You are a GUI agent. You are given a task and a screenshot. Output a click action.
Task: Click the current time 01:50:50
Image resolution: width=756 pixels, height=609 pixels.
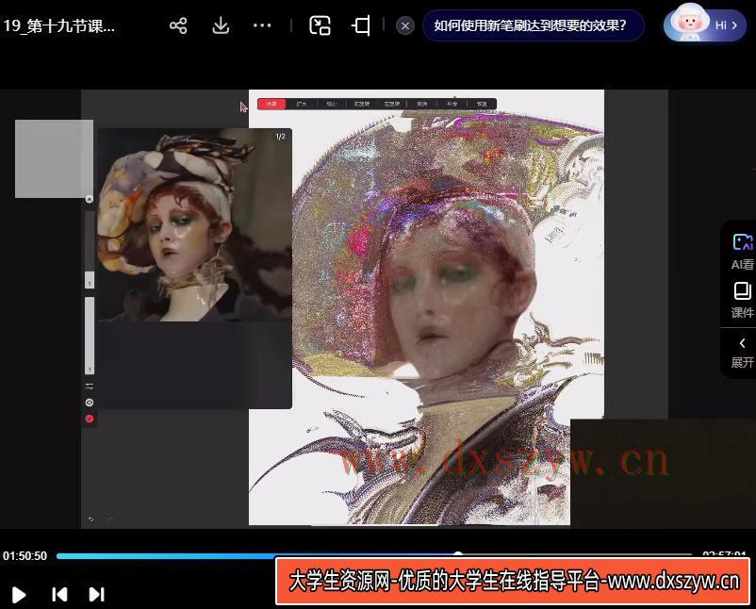click(25, 555)
